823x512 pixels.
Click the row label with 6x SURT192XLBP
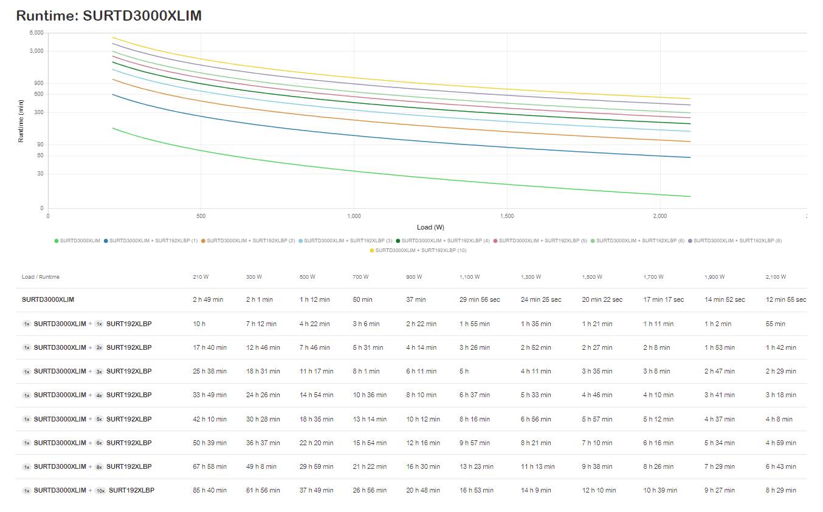pos(87,443)
